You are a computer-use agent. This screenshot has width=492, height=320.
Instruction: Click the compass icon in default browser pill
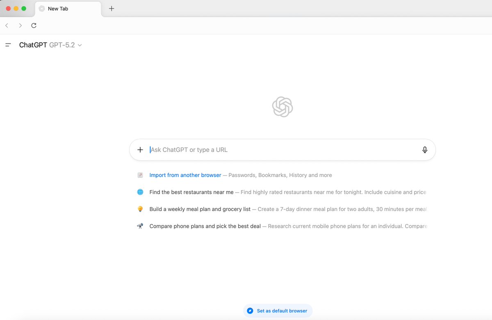250,311
